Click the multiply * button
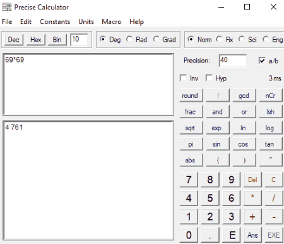Viewport: 284px width, 244px height. pos(252,198)
